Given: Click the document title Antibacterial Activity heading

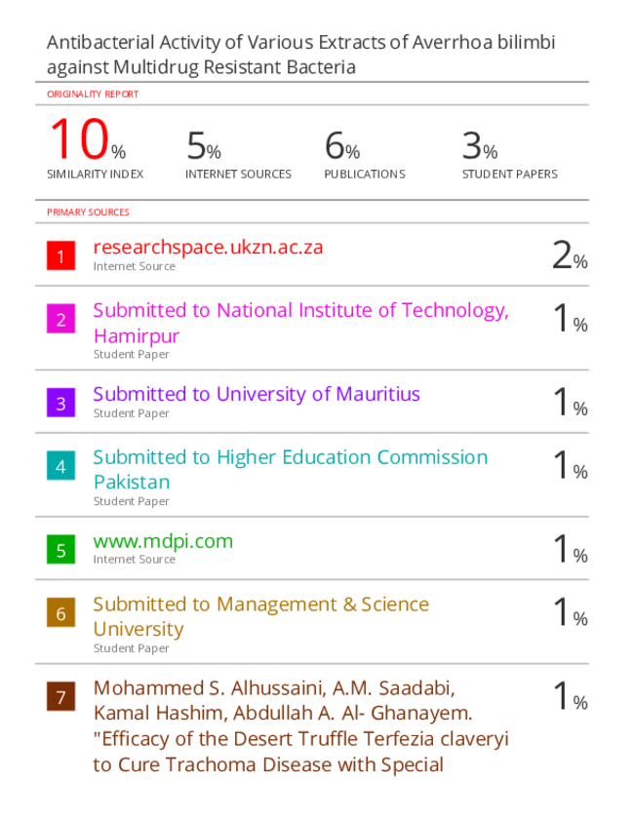Looking at the screenshot, I should click(300, 55).
